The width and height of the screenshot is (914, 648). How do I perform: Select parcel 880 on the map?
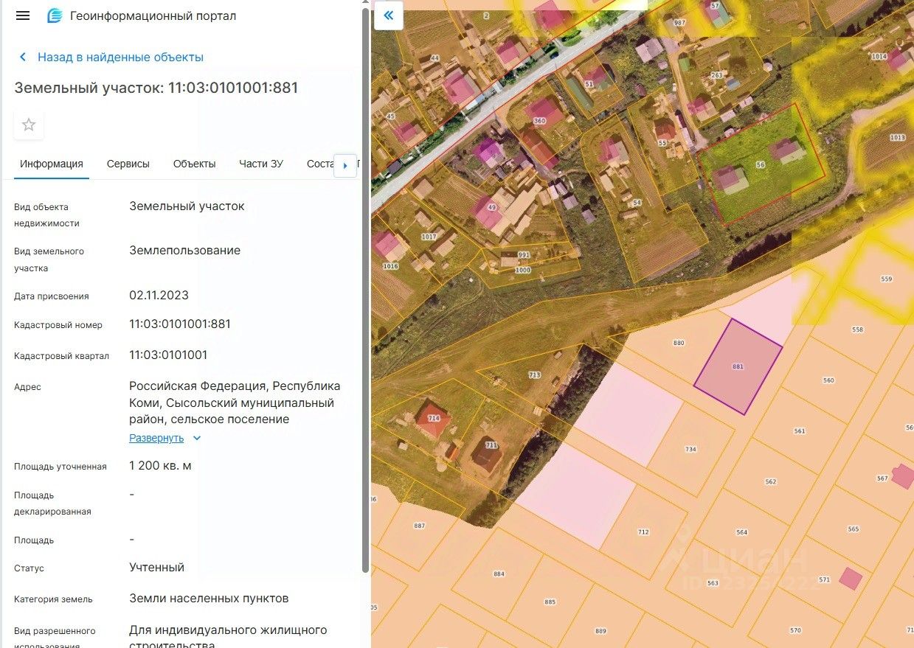coord(679,343)
